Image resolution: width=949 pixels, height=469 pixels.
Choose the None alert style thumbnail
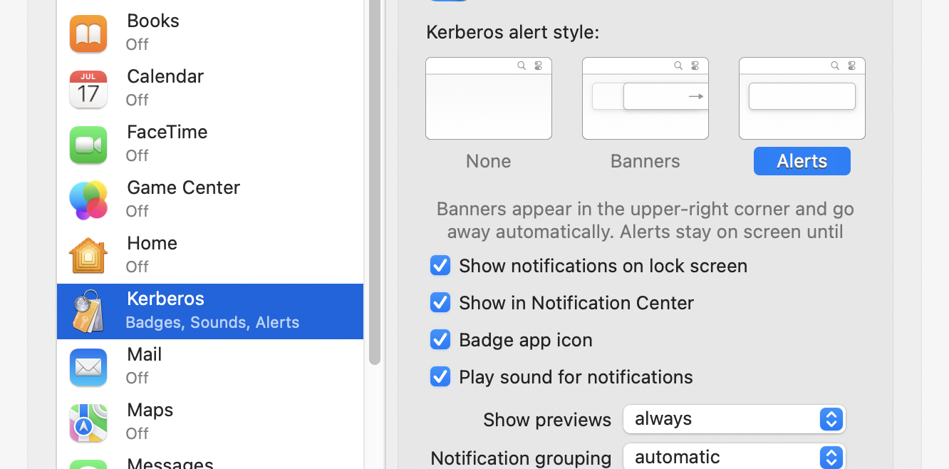[489, 98]
